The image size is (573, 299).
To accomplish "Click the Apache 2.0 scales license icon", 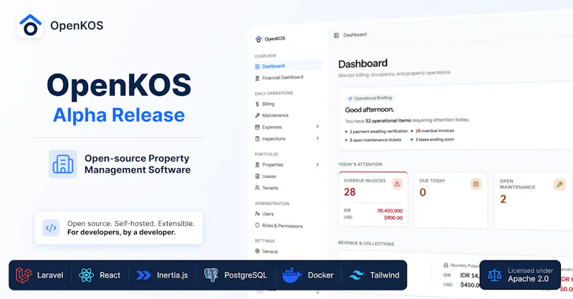I will [494, 275].
